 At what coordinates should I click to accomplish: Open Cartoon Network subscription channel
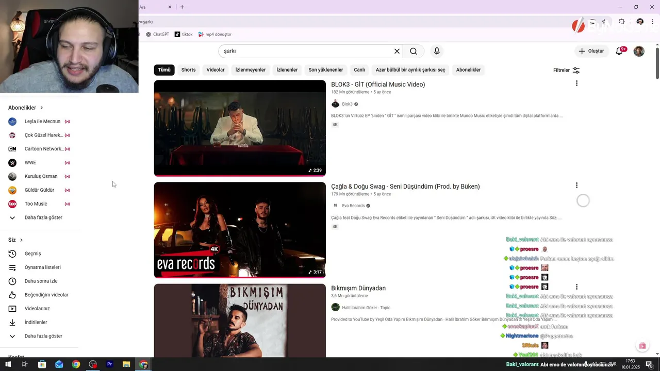(x=39, y=149)
